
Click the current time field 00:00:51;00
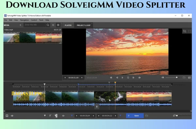click(x=73, y=78)
